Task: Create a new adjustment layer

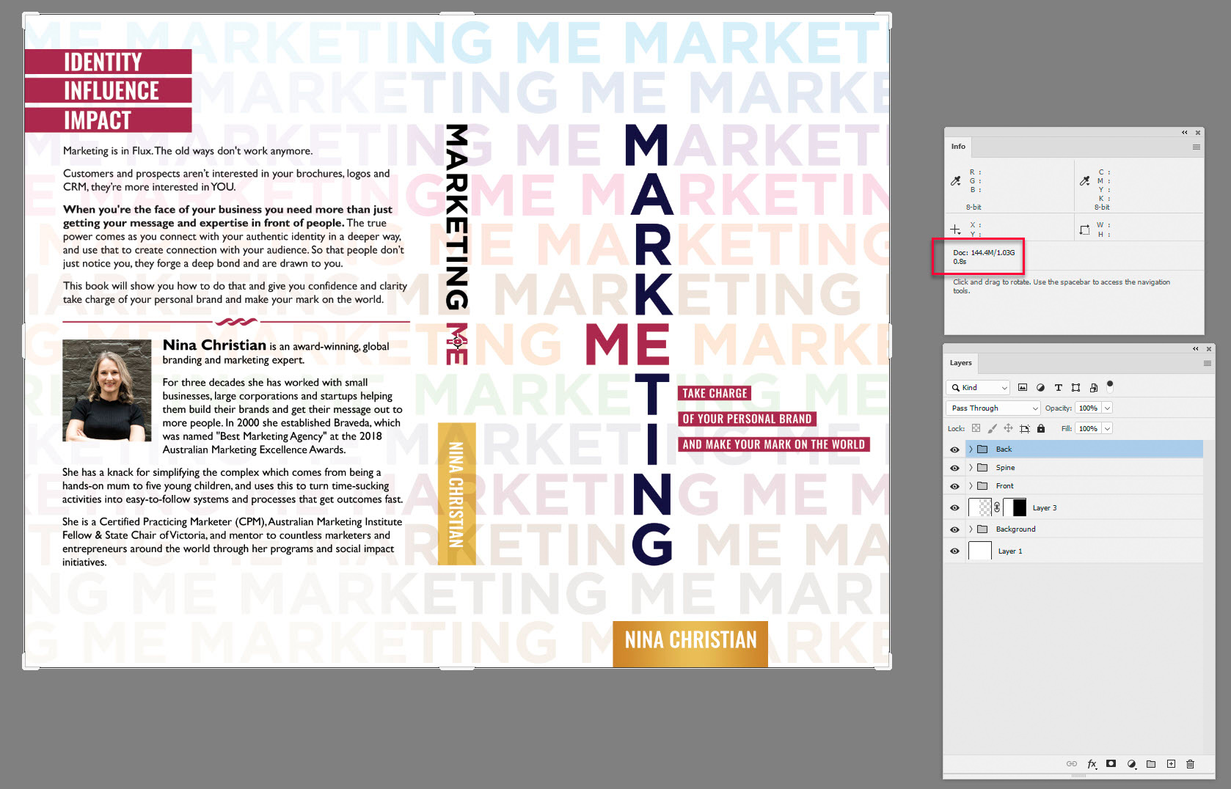Action: 1131,763
